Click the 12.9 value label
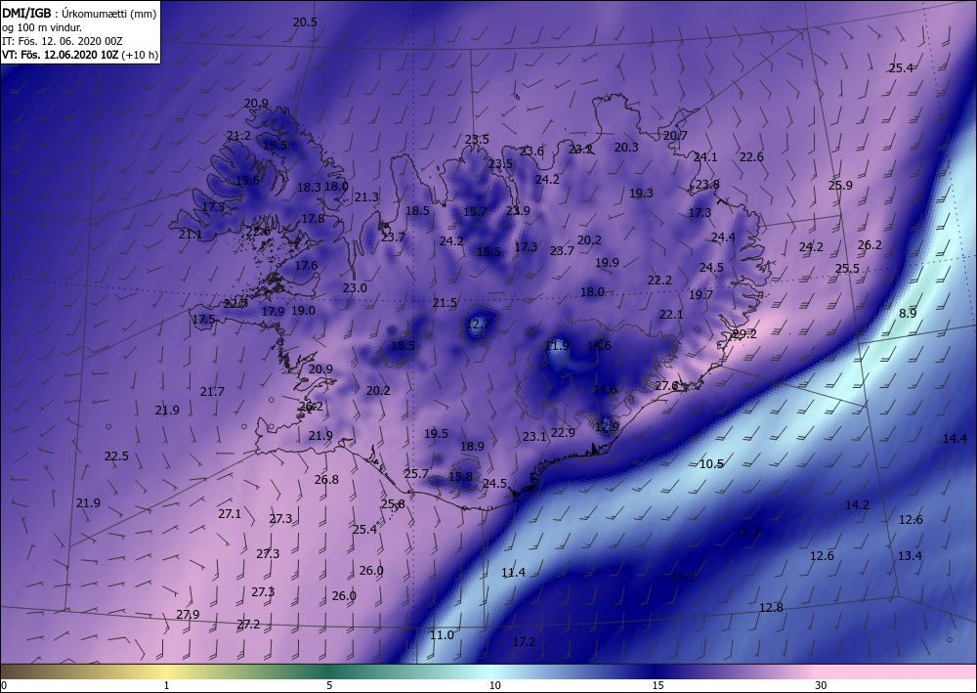Image resolution: width=977 pixels, height=693 pixels. (607, 426)
